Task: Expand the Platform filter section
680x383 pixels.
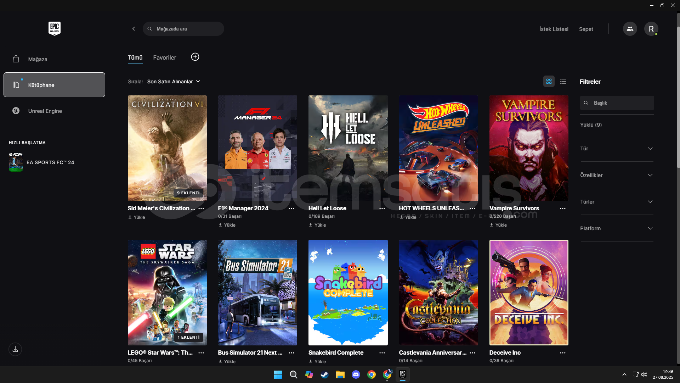Action: [617, 228]
